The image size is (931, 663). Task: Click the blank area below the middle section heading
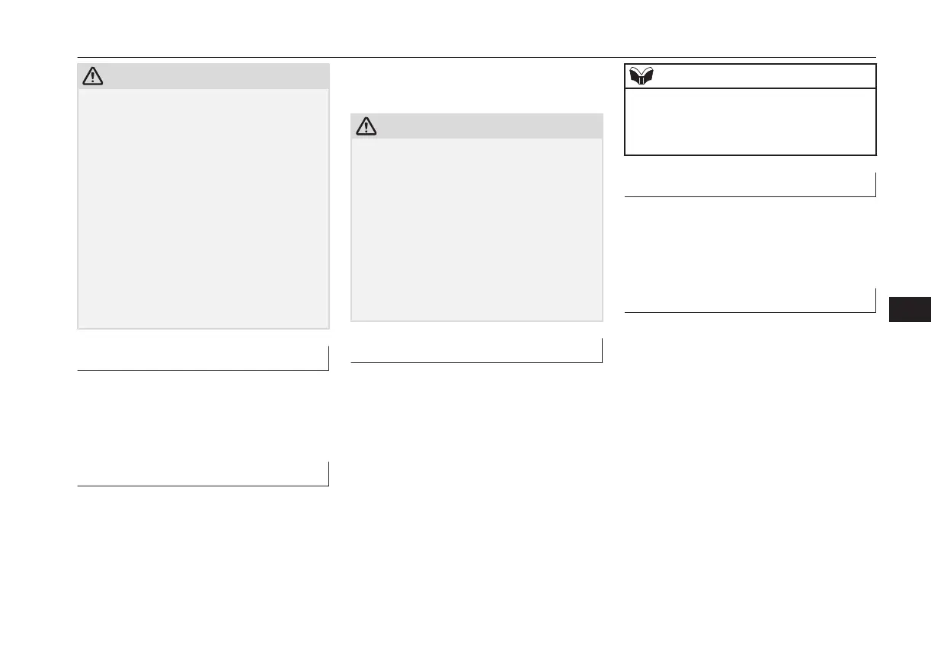click(477, 457)
